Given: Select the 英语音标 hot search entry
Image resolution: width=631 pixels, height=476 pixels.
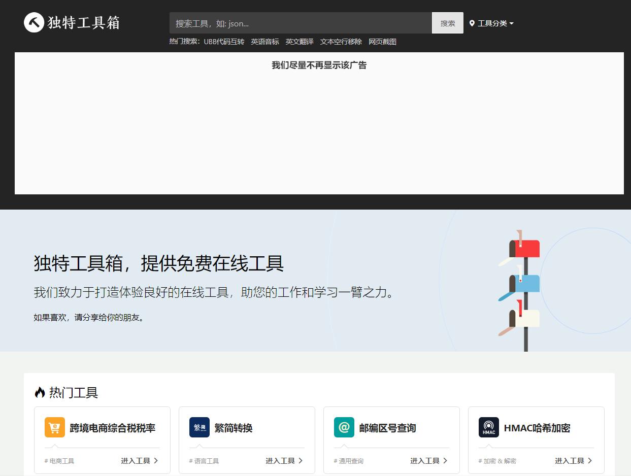Looking at the screenshot, I should point(265,42).
